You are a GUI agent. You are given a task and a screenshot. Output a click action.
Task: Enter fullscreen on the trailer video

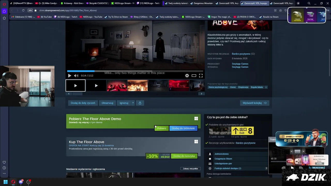[201, 75]
